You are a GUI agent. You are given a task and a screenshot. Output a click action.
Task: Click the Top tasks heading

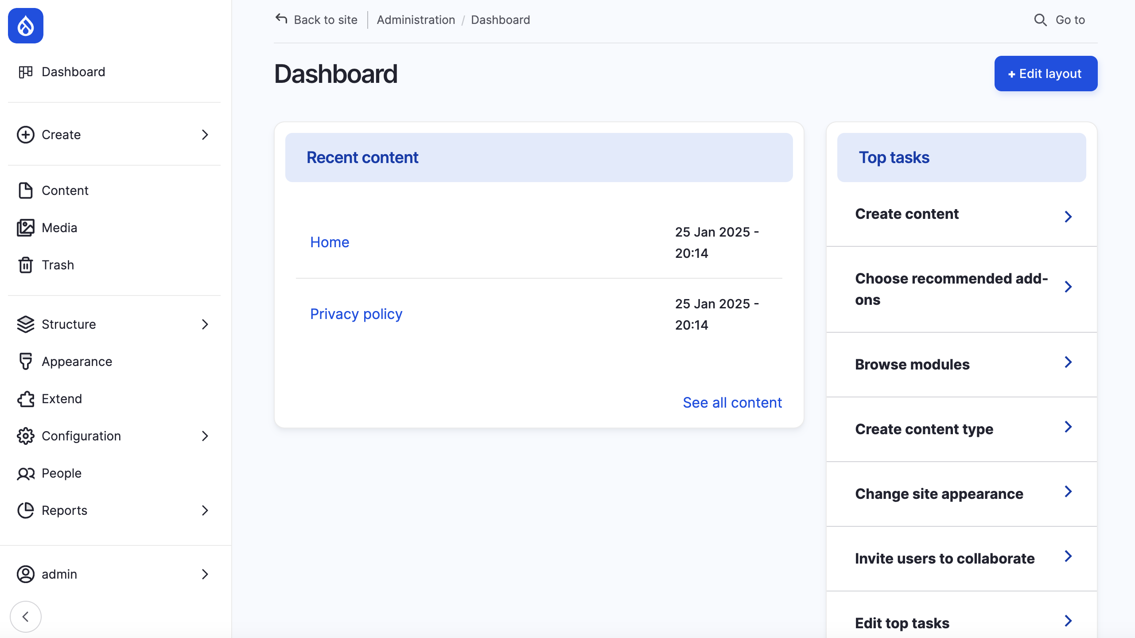click(x=894, y=158)
